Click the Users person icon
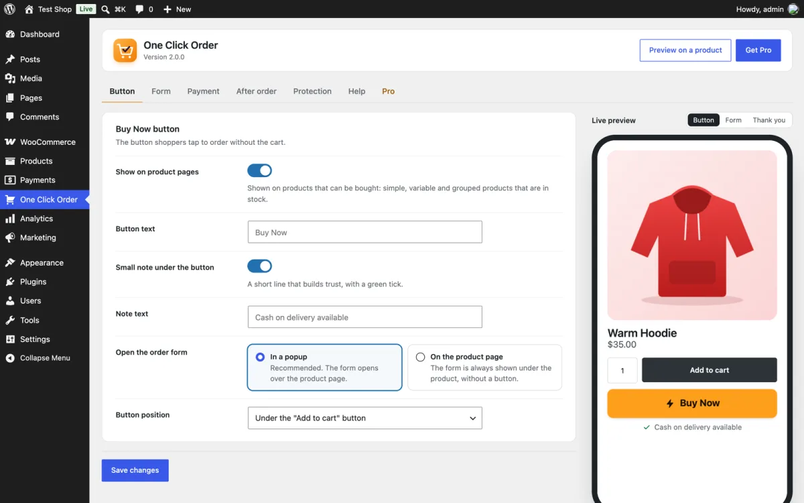 click(x=10, y=301)
